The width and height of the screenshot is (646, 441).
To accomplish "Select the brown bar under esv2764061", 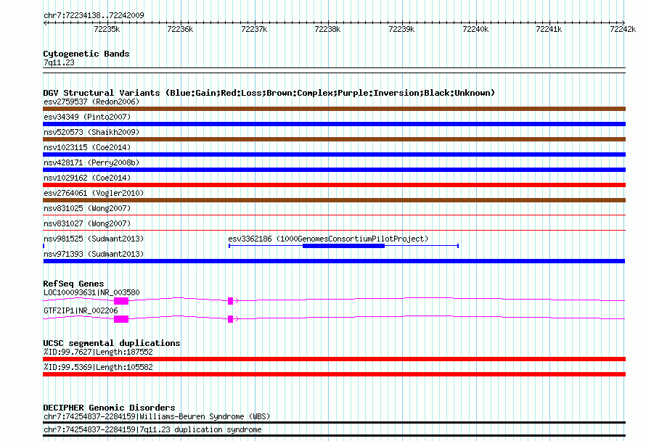I will click(334, 200).
